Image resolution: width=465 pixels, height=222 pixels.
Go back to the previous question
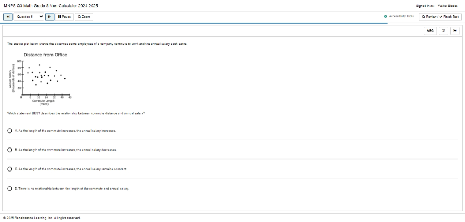[8, 17]
